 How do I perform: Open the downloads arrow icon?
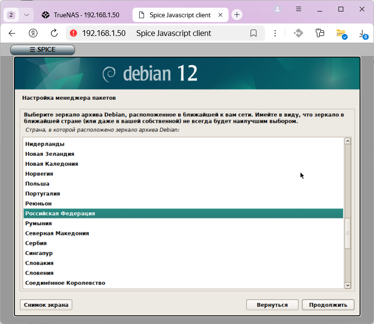click(x=363, y=34)
